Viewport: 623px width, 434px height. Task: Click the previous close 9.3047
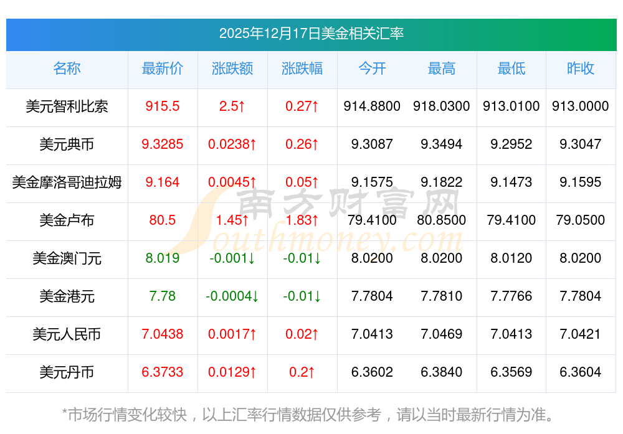click(581, 144)
